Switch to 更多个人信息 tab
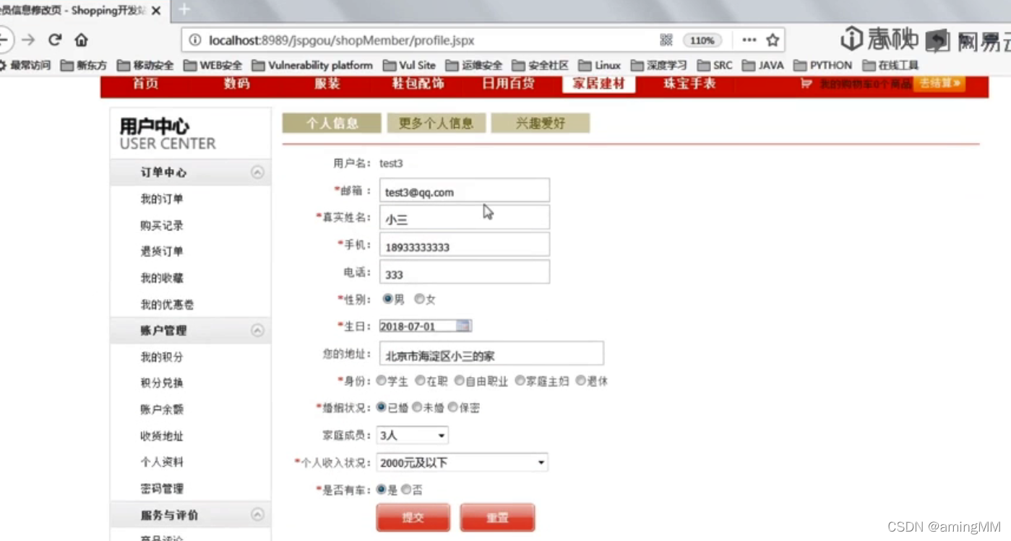Viewport: 1011px width, 541px height. coord(436,124)
